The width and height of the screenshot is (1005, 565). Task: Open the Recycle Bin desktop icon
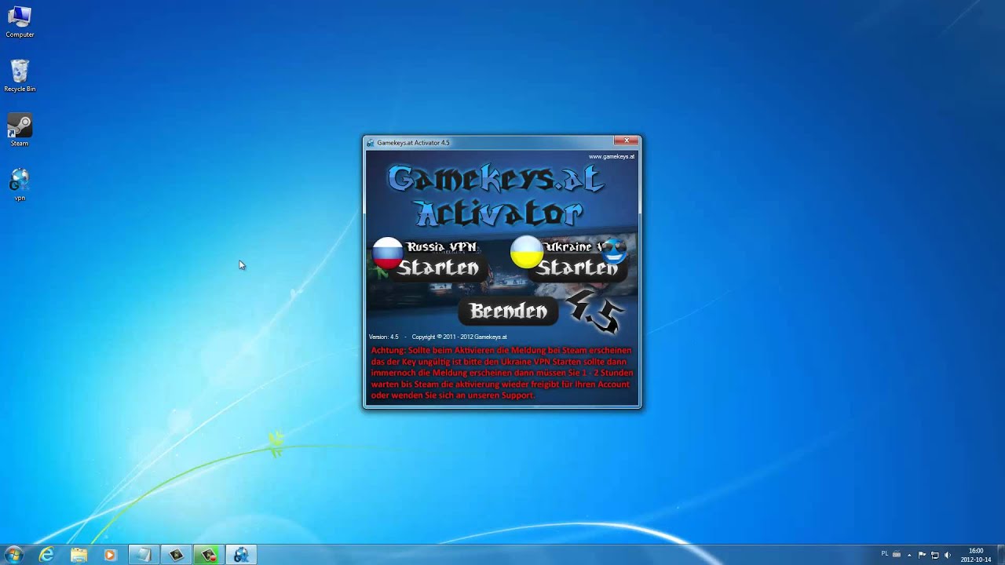20,76
